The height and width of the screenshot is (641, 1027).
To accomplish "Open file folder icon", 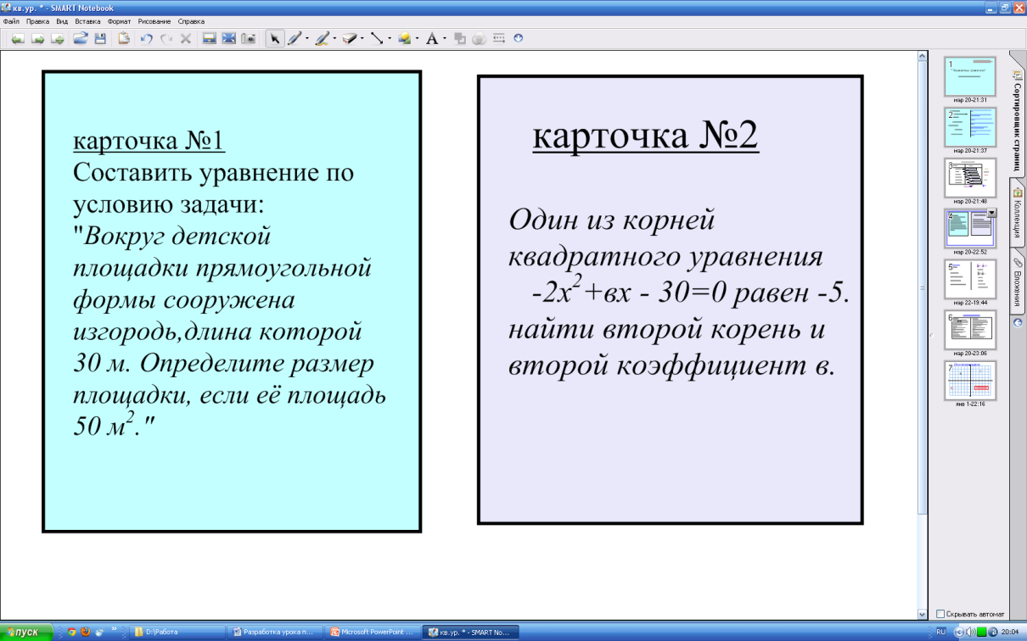I will click(x=81, y=38).
